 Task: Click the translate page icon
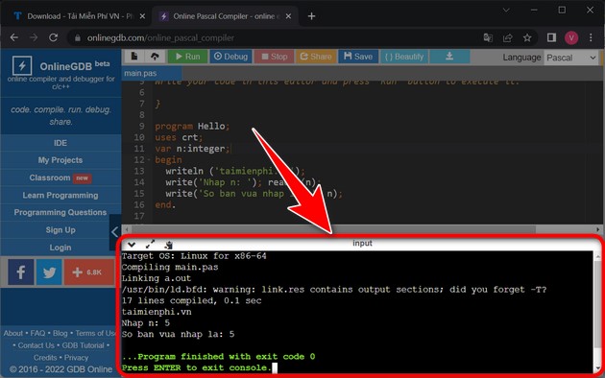488,37
